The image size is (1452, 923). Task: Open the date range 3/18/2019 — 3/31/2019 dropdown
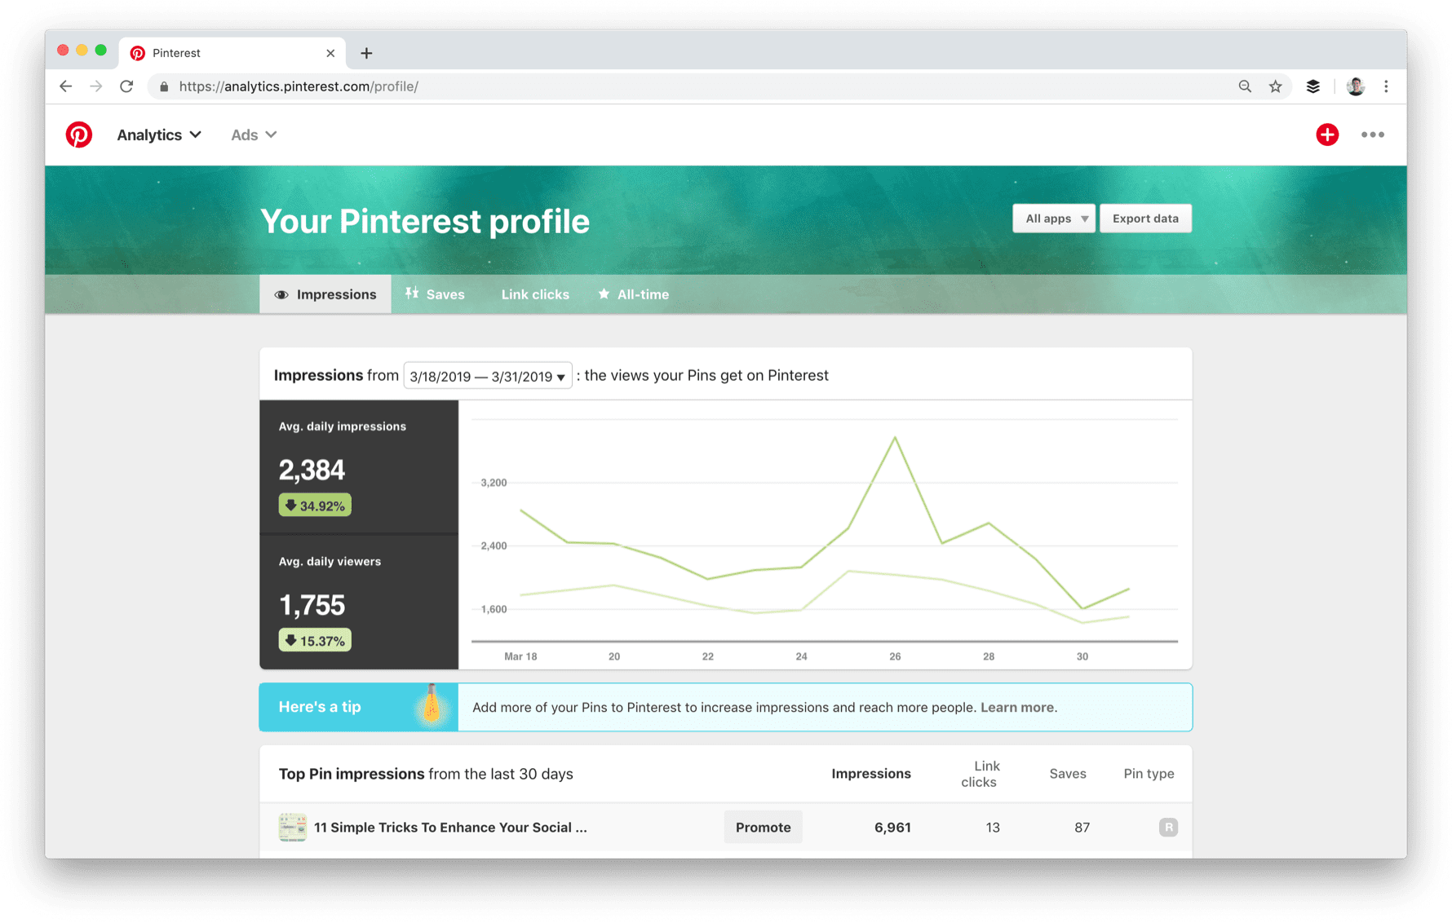[x=488, y=376]
